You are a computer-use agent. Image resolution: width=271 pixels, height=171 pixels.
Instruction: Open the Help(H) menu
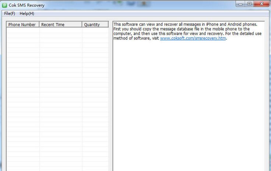coord(27,14)
